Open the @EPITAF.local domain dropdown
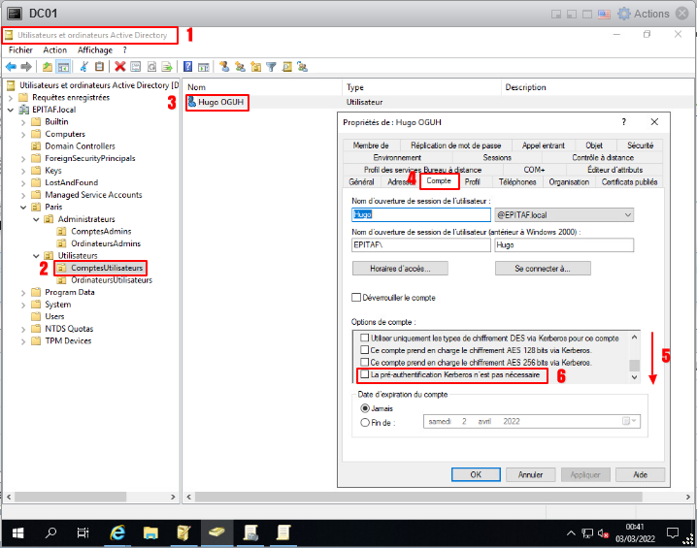 (627, 214)
